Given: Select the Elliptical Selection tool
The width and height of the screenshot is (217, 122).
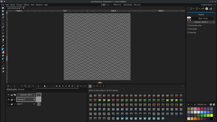Looking at the screenshot, I should [3, 11].
